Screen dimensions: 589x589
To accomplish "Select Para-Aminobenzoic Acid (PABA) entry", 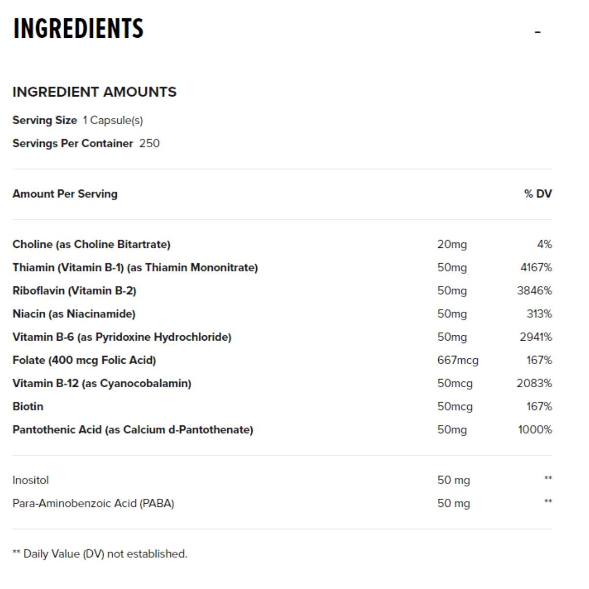I will [x=93, y=503].
